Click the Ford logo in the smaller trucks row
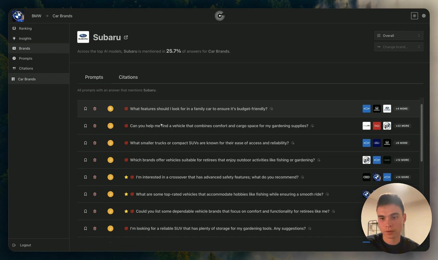The image size is (438, 260). 377,143
